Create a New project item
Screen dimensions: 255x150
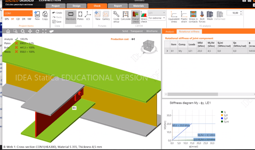coord(37,16)
